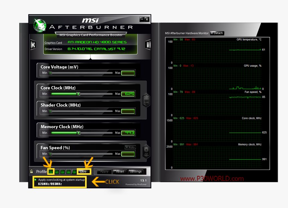Click the Fan Speed value field
This screenshot has width=288, height=208.
[128, 154]
